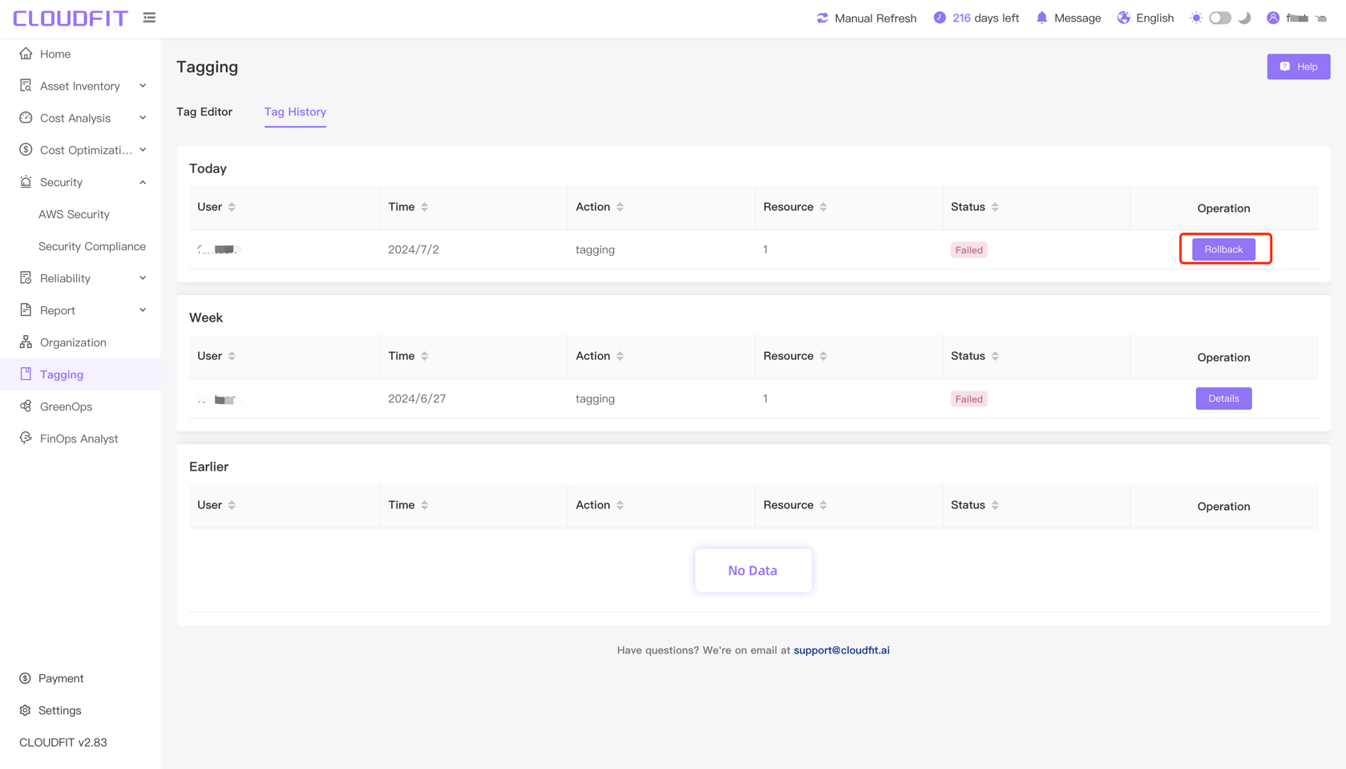Sort Today table by Time
Image resolution: width=1346 pixels, height=769 pixels.
[424, 207]
